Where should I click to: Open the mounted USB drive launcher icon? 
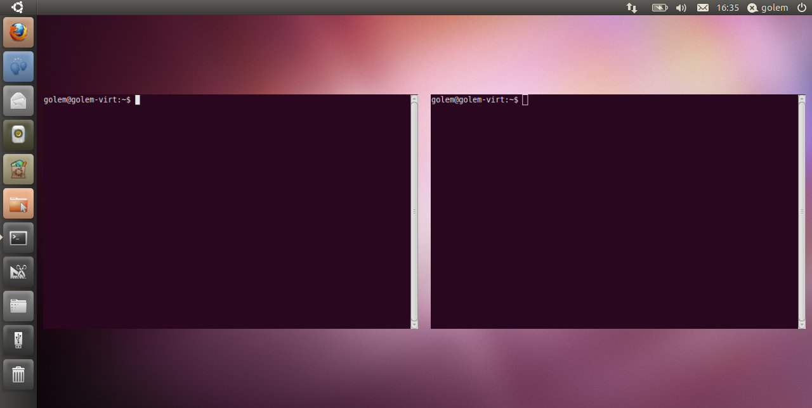pyautogui.click(x=18, y=340)
